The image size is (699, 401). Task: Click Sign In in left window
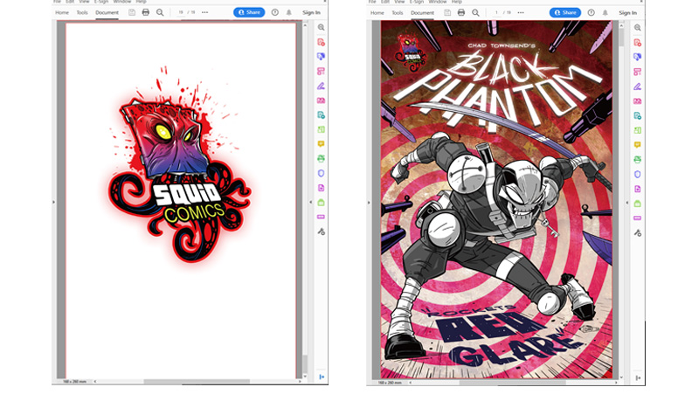point(311,12)
